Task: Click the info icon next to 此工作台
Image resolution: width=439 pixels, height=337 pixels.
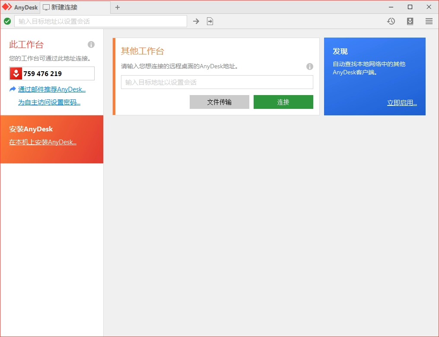Action: tap(91, 45)
